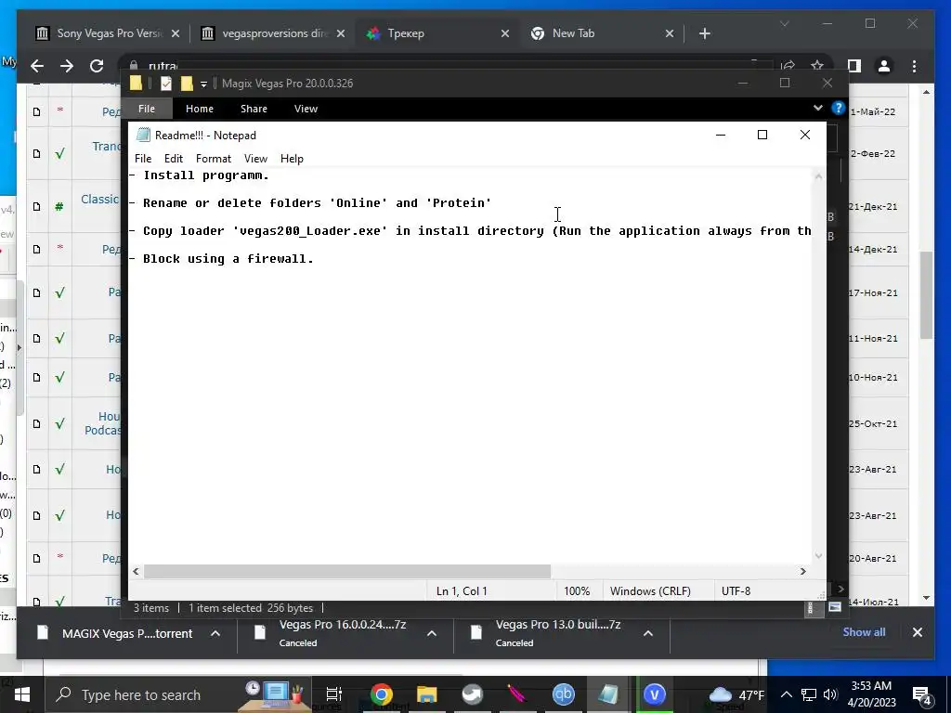Open Share tab in Explorer ribbon

click(x=254, y=109)
